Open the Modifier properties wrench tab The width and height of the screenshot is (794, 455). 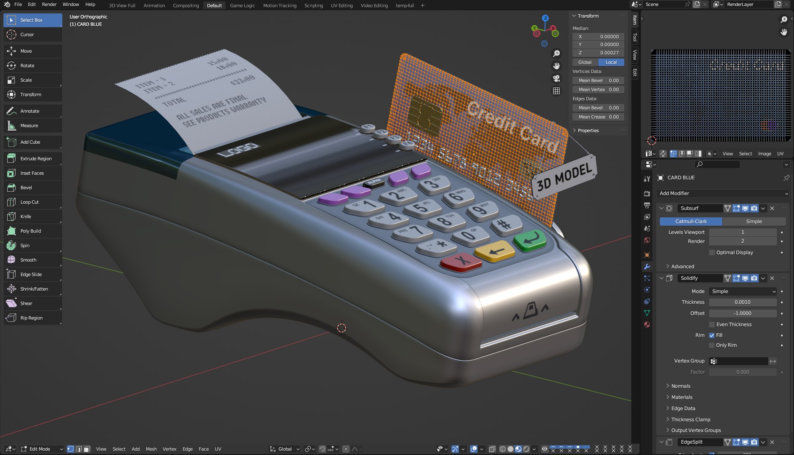pyautogui.click(x=647, y=267)
